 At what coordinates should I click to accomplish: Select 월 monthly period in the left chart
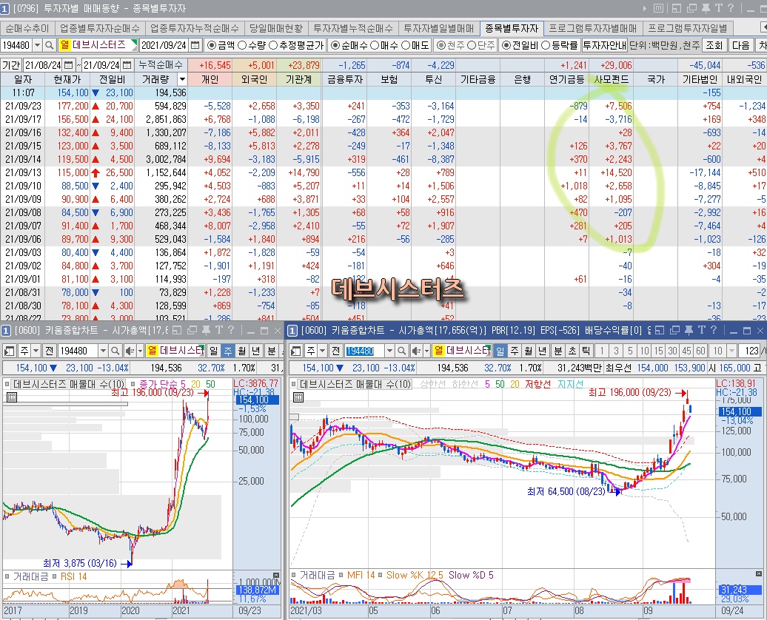tap(242, 351)
